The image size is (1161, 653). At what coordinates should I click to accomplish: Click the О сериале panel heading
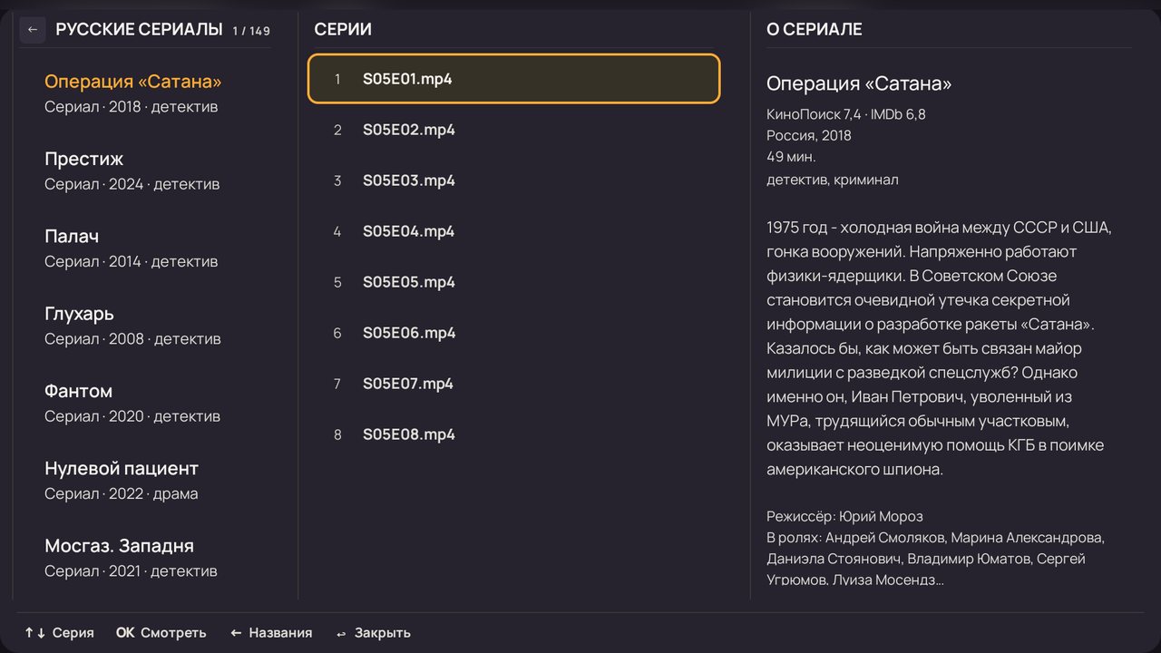814,29
